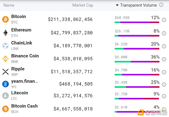Open info icon beside Transparent Volume header
Image resolution: width=169 pixels, height=117 pixels.
coord(161,5)
